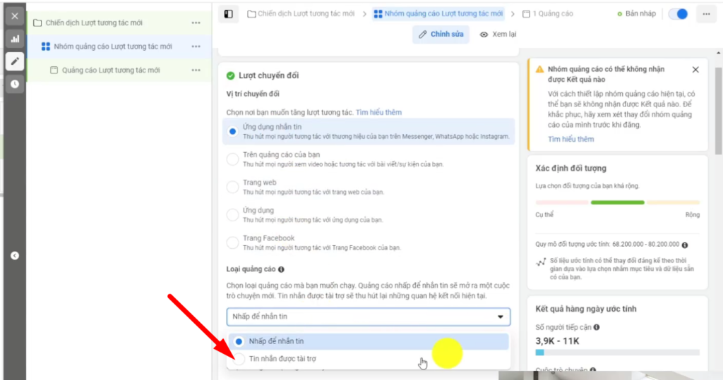
Task: Select Ứng dụng nhắn tin radio option
Action: pyautogui.click(x=232, y=131)
